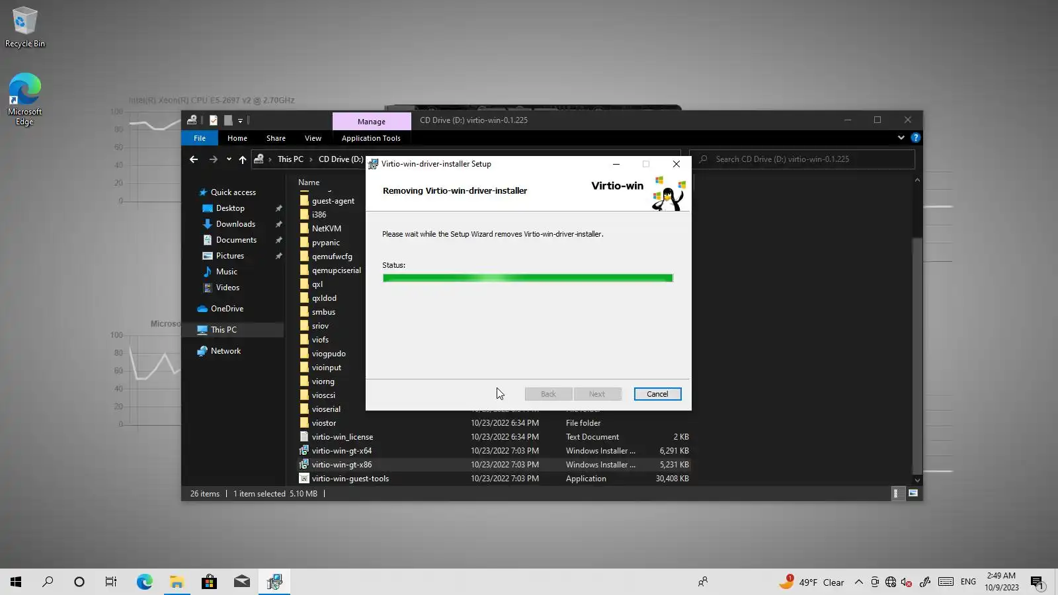1058x595 pixels.
Task: Open Music in the navigation pane
Action: coord(226,272)
